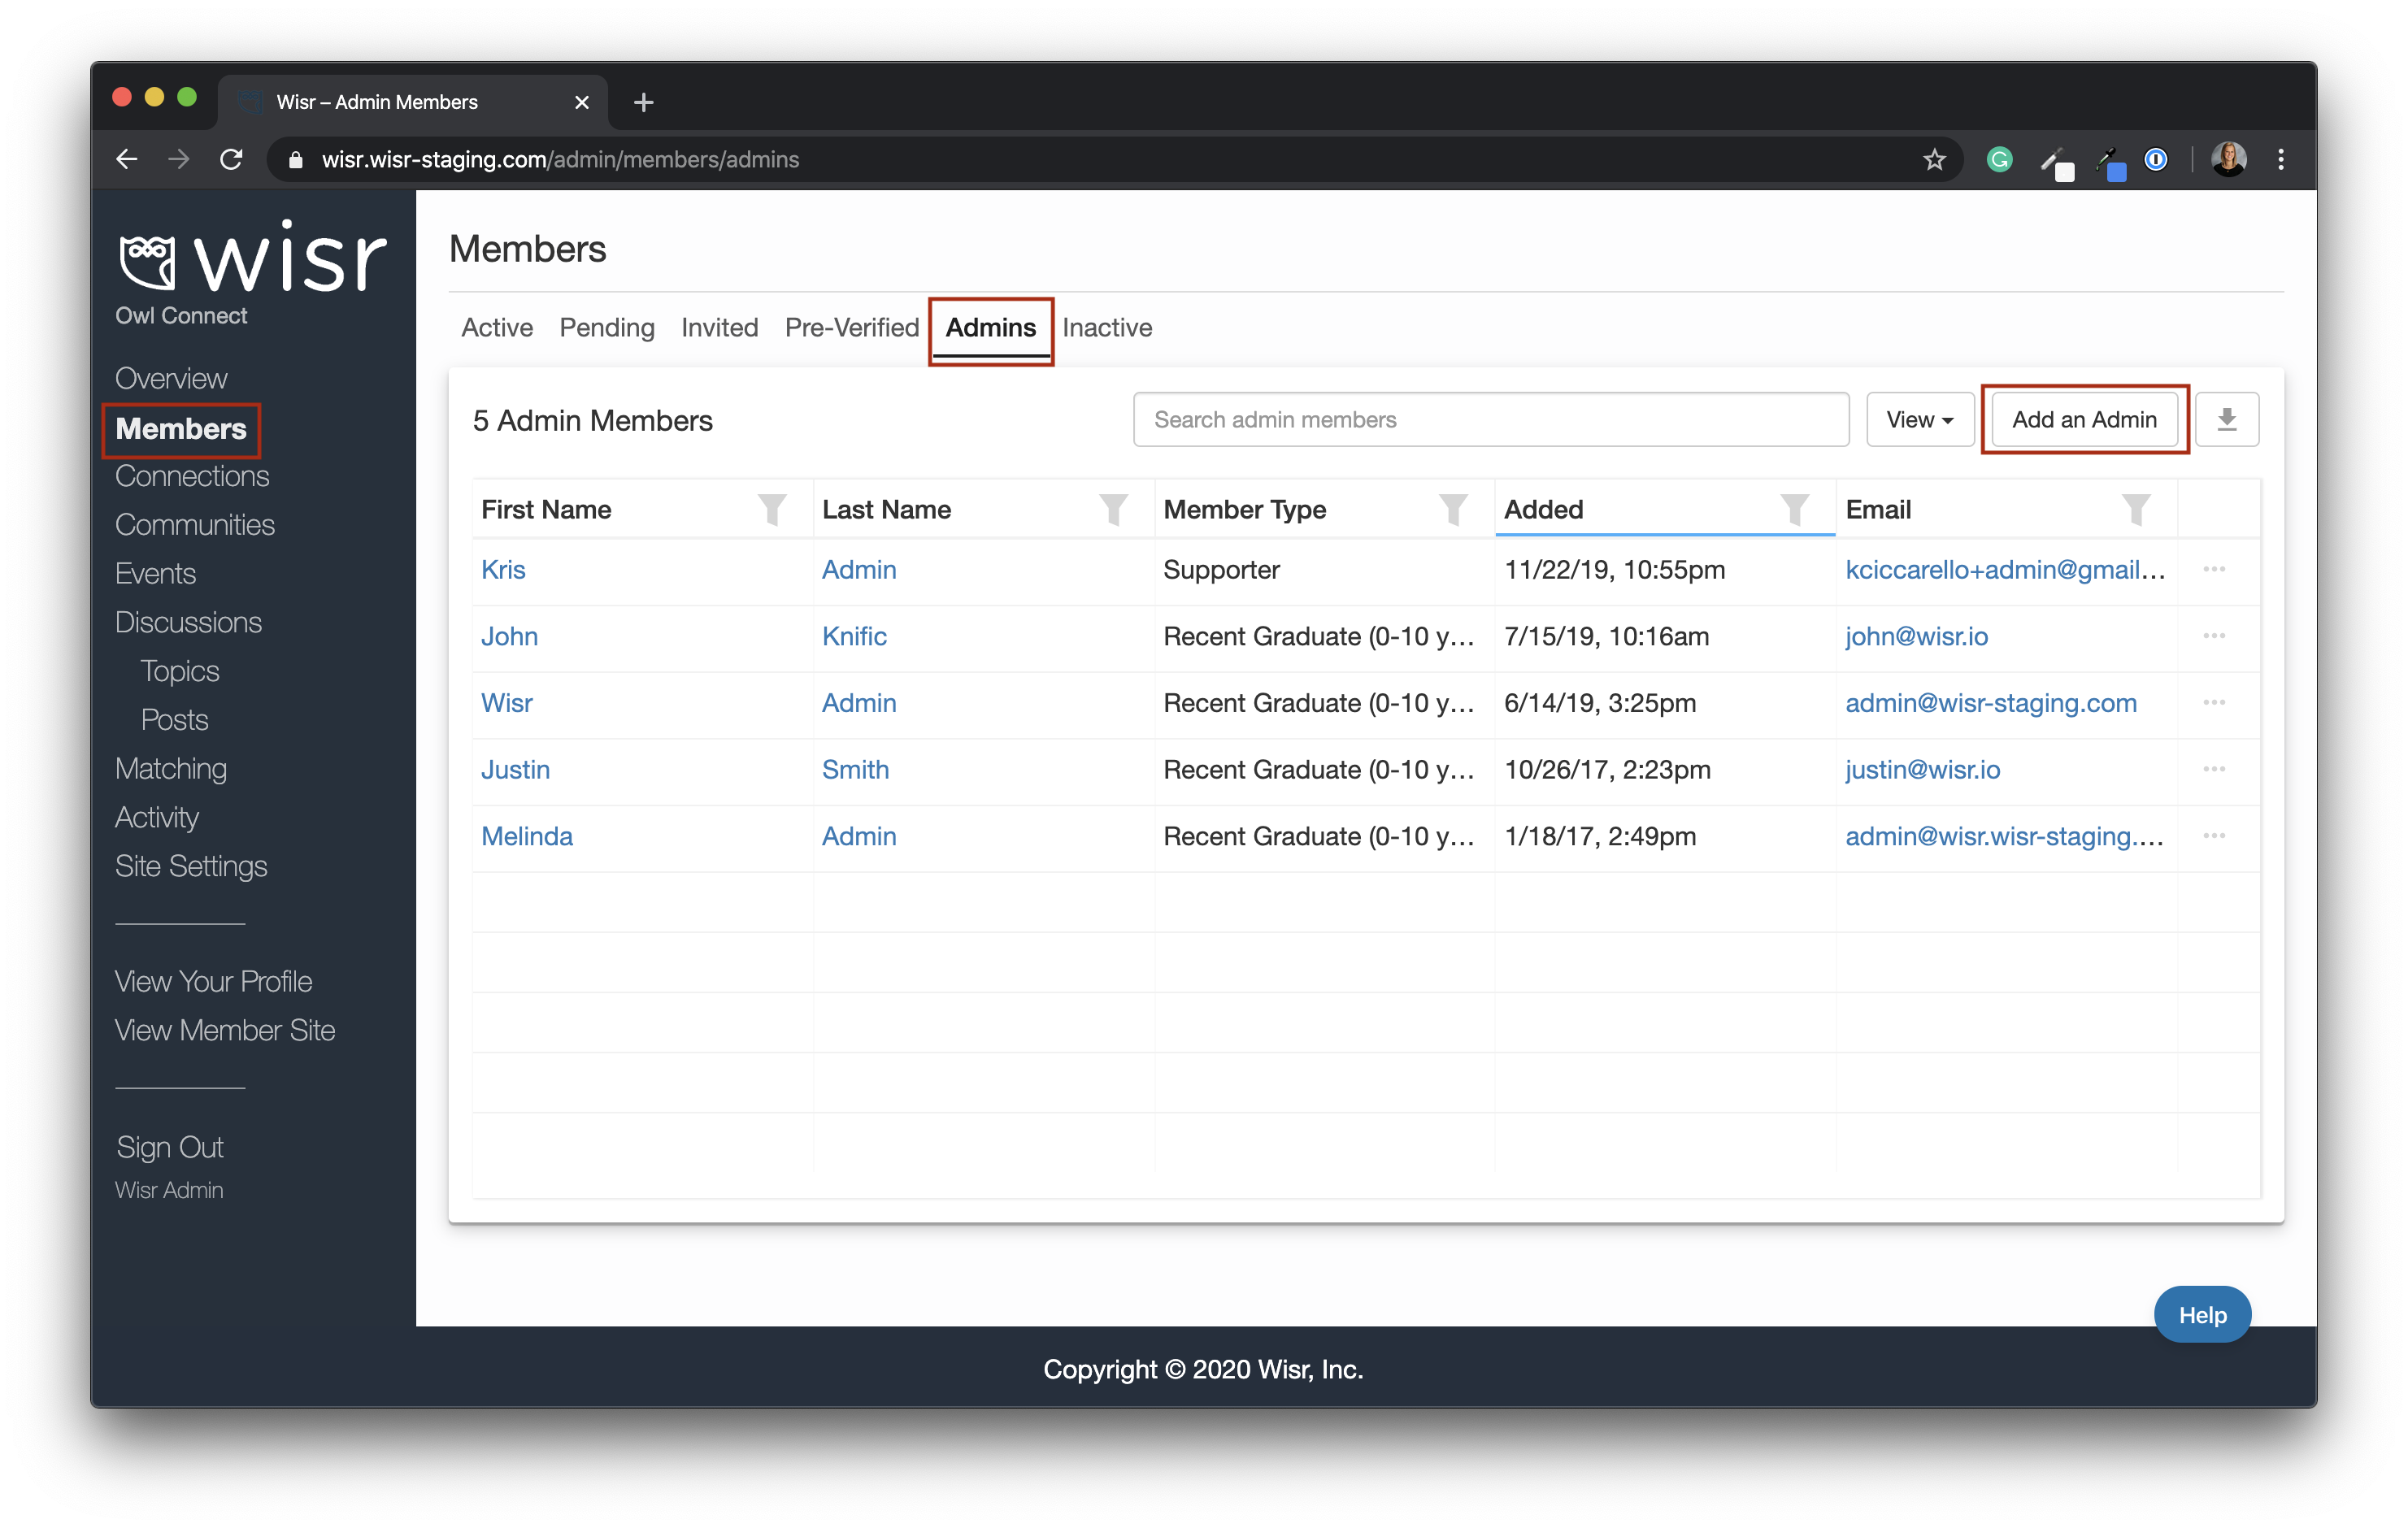
Task: Open row actions for Melinda Admin
Action: point(2214,837)
